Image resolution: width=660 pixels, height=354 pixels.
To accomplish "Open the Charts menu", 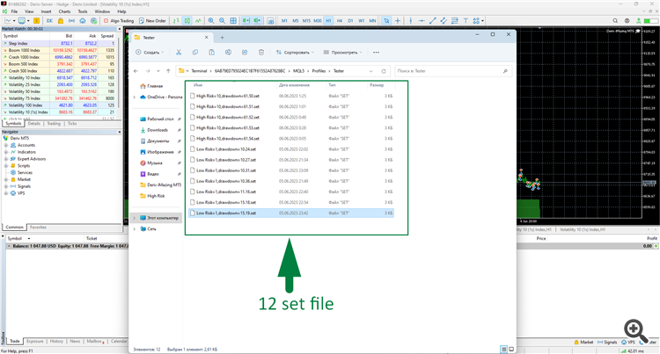I will 64,11.
